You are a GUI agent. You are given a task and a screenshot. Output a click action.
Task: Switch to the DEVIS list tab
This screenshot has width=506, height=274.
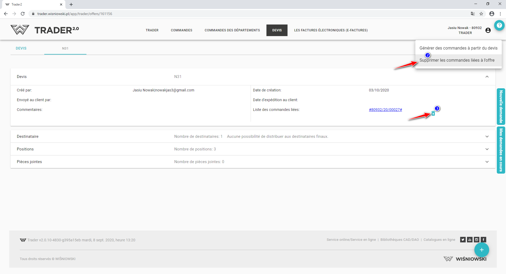[x=21, y=48]
